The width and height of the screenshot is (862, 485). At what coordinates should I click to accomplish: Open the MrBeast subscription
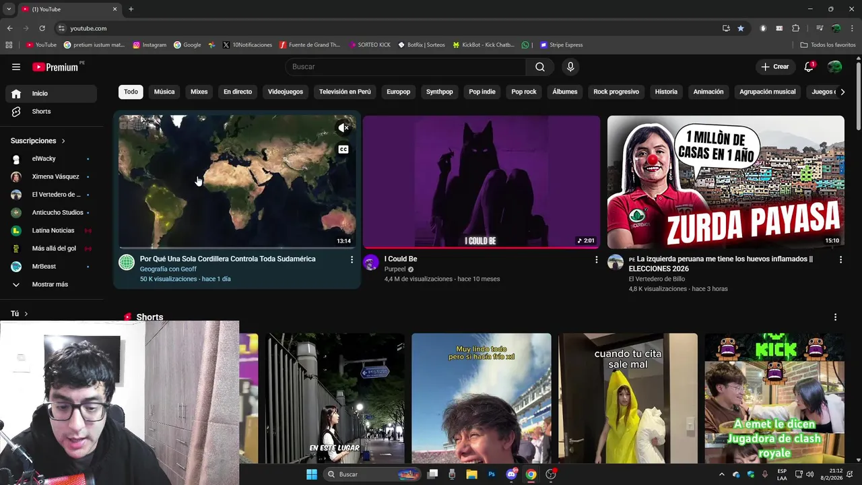(51, 267)
